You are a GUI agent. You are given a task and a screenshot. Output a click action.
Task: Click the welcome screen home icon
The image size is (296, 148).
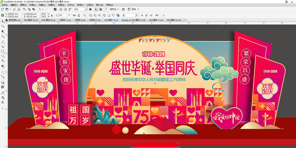(x=7, y=20)
